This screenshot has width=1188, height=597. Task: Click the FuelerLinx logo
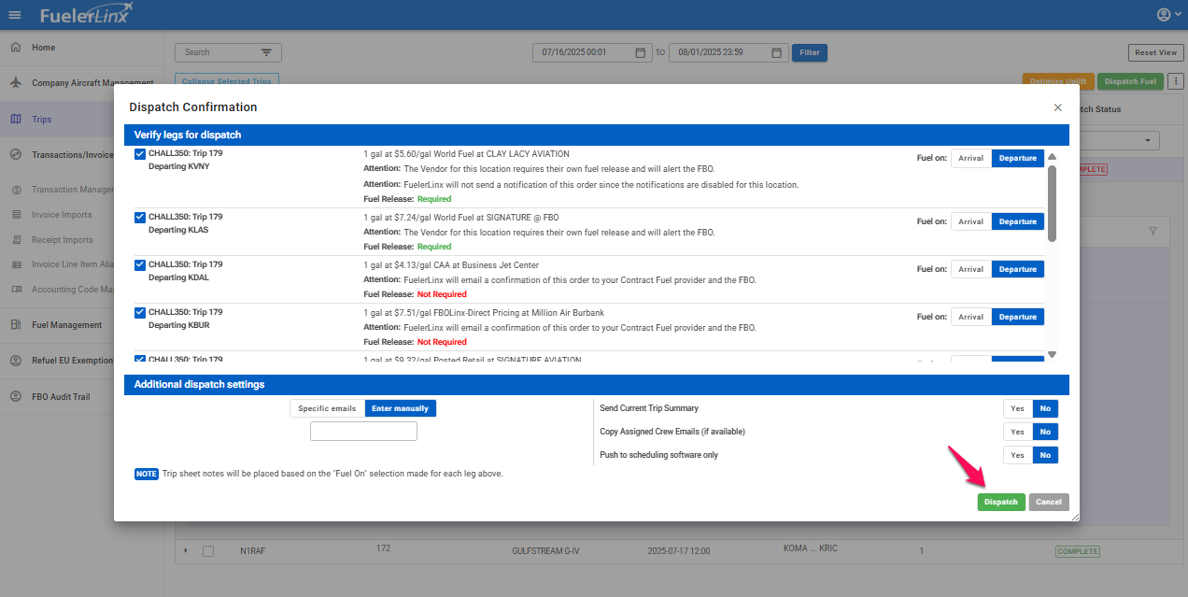(86, 14)
